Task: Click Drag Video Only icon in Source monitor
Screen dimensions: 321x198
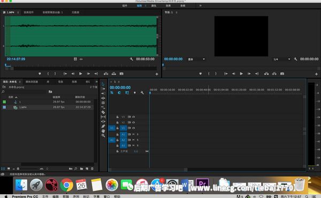Action: pos(75,59)
